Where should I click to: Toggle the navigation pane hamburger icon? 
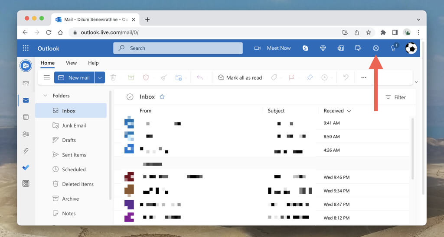click(x=47, y=77)
